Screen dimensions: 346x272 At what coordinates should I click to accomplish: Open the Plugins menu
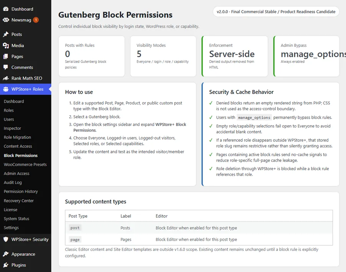(x=26, y=265)
